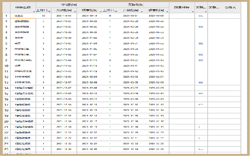
Task: Select row number 2 header
Action: click(6, 21)
